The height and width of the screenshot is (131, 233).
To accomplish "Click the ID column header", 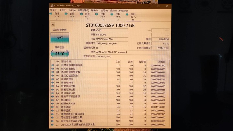I will tap(57, 62).
